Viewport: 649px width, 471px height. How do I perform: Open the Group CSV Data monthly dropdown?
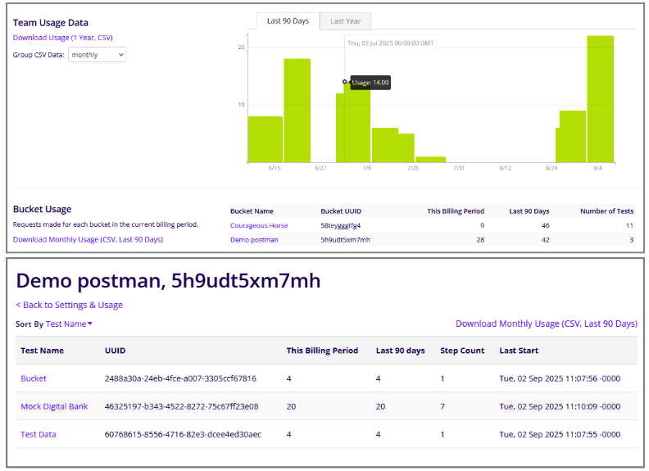pyautogui.click(x=97, y=55)
